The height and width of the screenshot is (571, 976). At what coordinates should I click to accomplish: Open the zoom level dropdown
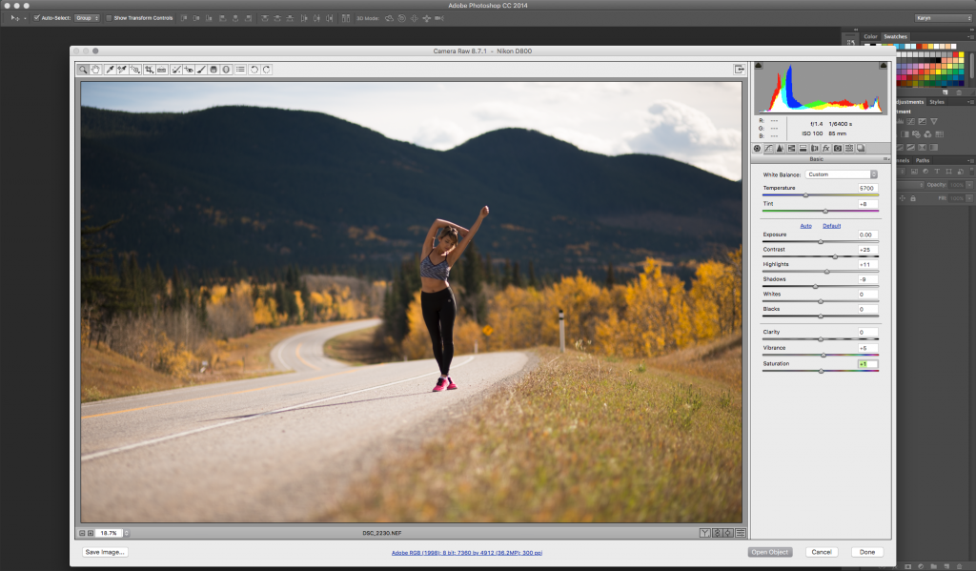pyautogui.click(x=127, y=533)
